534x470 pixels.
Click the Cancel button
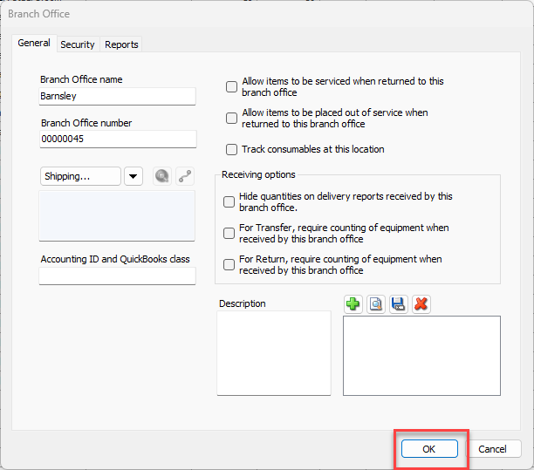coord(492,449)
